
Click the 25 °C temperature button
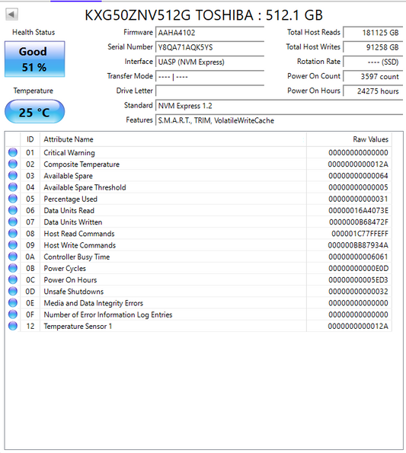click(35, 112)
